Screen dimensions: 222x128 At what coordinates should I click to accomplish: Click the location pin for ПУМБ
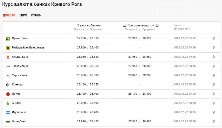pos(213,94)
